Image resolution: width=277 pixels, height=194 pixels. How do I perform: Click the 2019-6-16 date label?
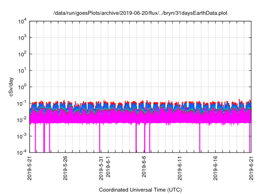pos(216,168)
